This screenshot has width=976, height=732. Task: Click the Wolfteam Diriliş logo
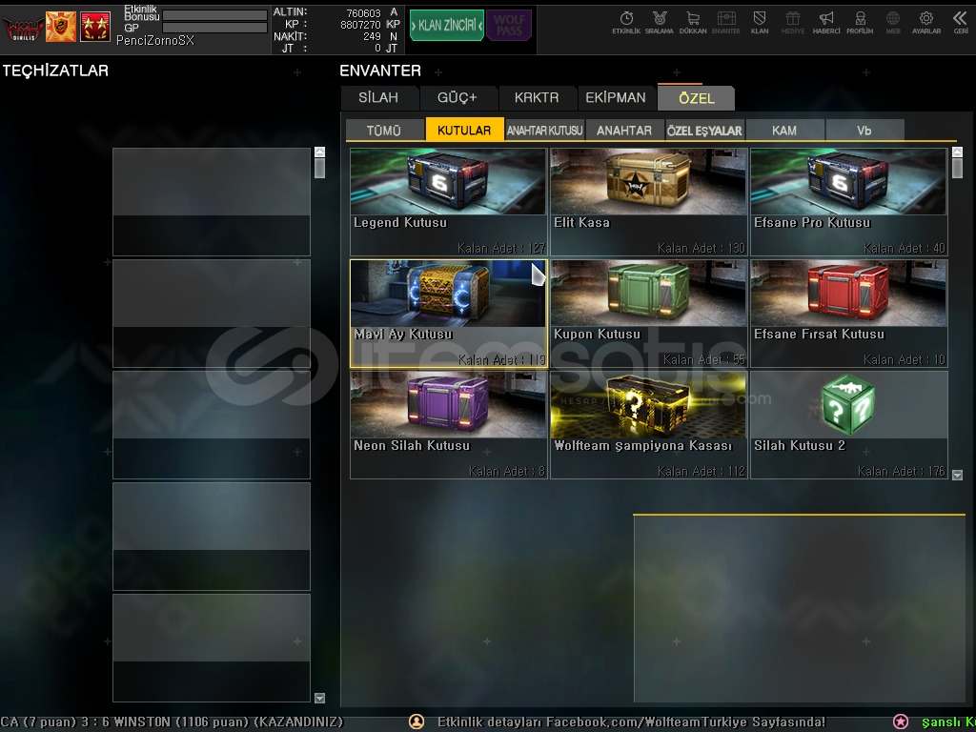pyautogui.click(x=23, y=28)
